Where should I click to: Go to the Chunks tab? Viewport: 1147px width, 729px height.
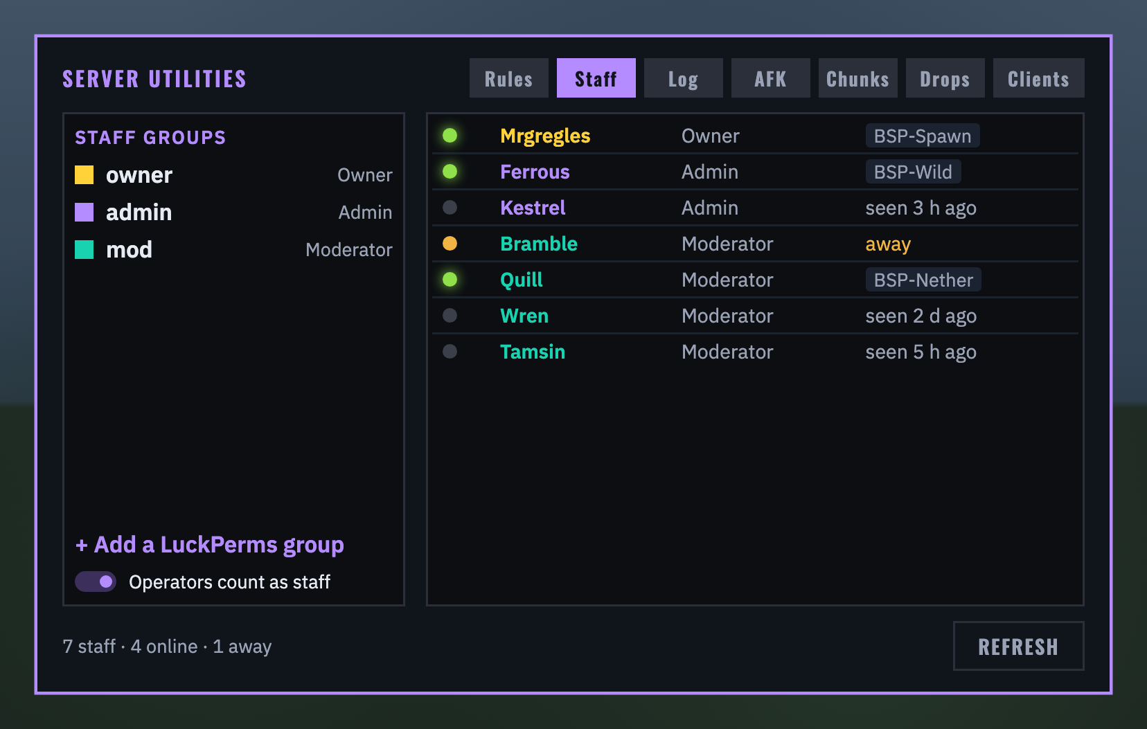click(857, 78)
